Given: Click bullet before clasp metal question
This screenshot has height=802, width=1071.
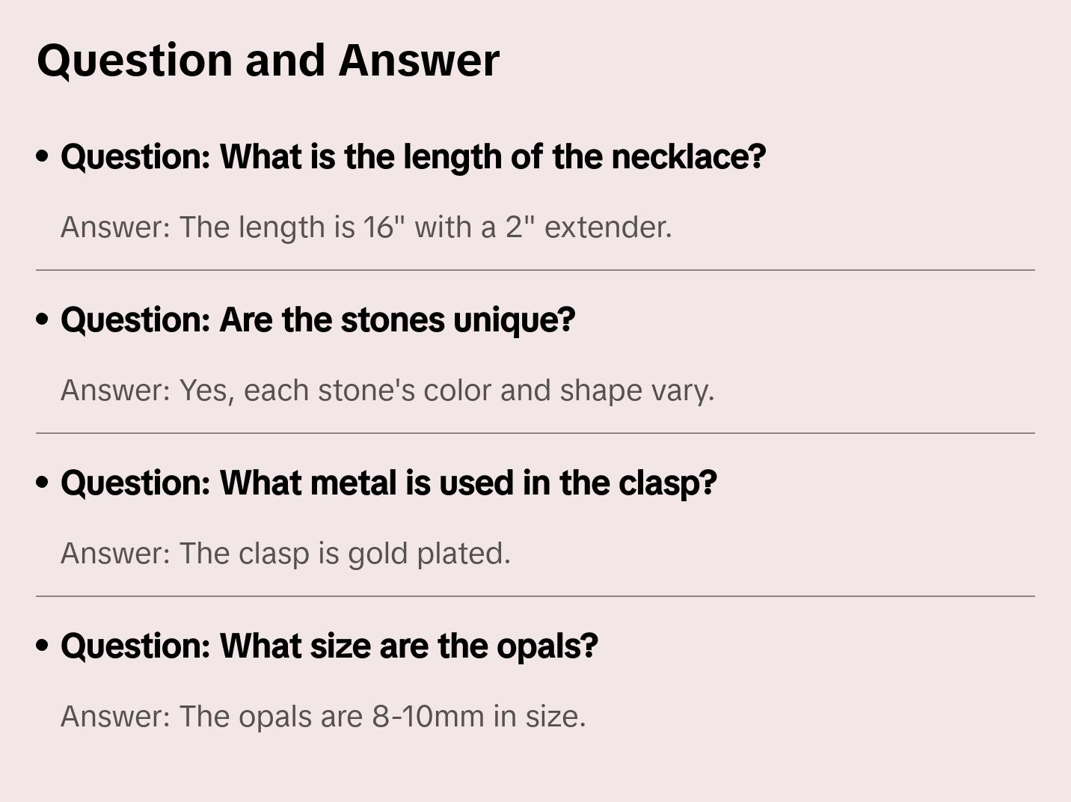Looking at the screenshot, I should [43, 483].
